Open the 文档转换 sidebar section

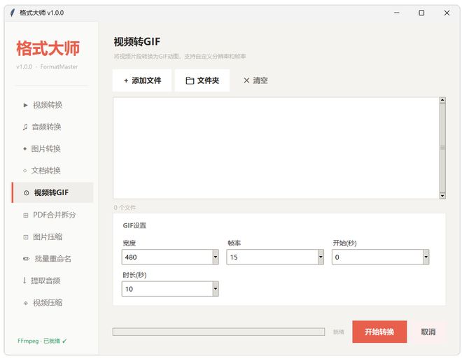tap(52, 171)
